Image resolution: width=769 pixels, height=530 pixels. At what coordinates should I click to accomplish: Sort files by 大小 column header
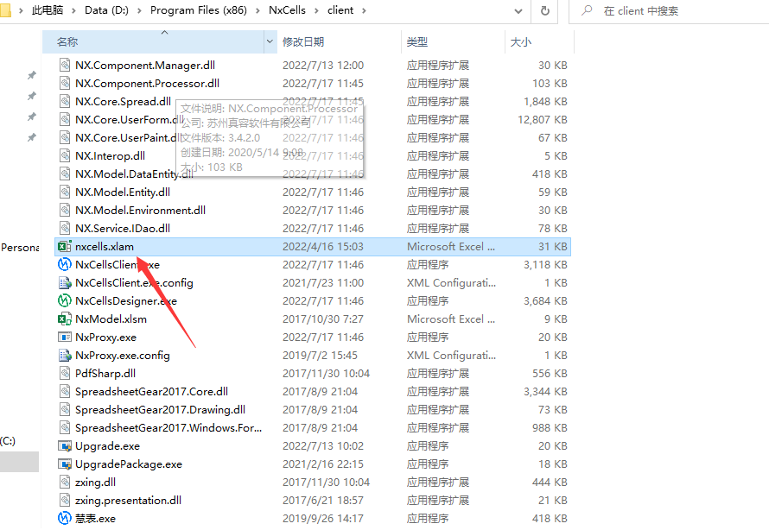521,41
